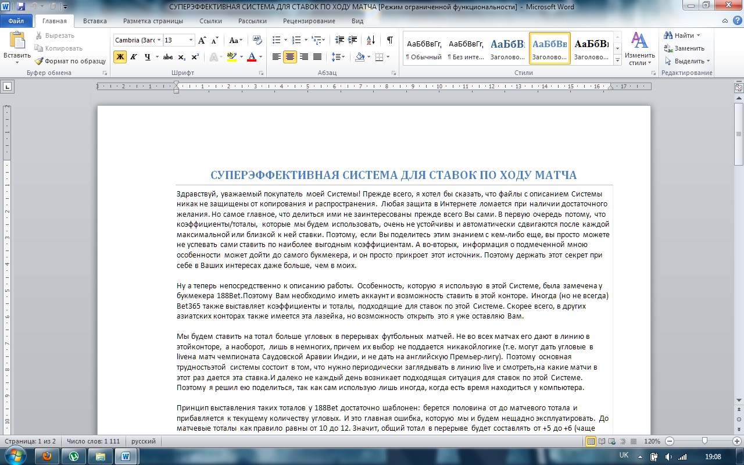Open font size 13 dropdown
Viewport: 744px width, 465px height.
(x=191, y=40)
